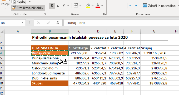Open the Name Box dropdown arrow
The image size is (179, 95).
(x=22, y=23)
